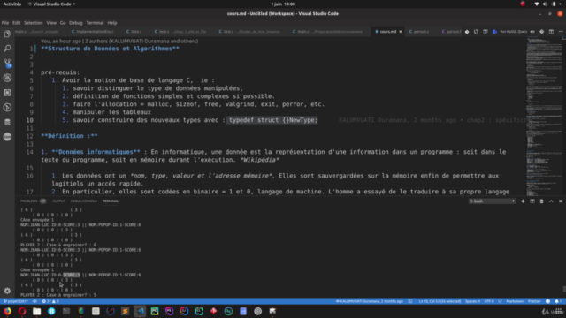Open more actions ellipsis in editor toolbar
The height and width of the screenshot is (318, 566).
[561, 32]
